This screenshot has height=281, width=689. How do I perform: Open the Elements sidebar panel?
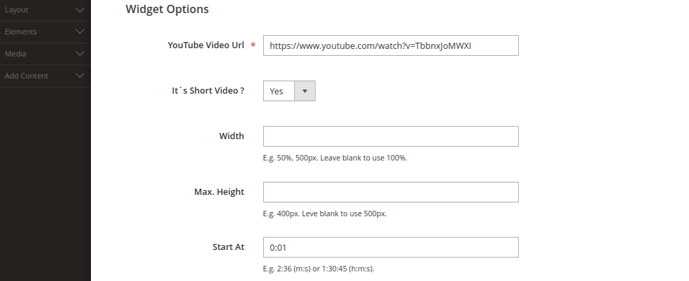45,32
